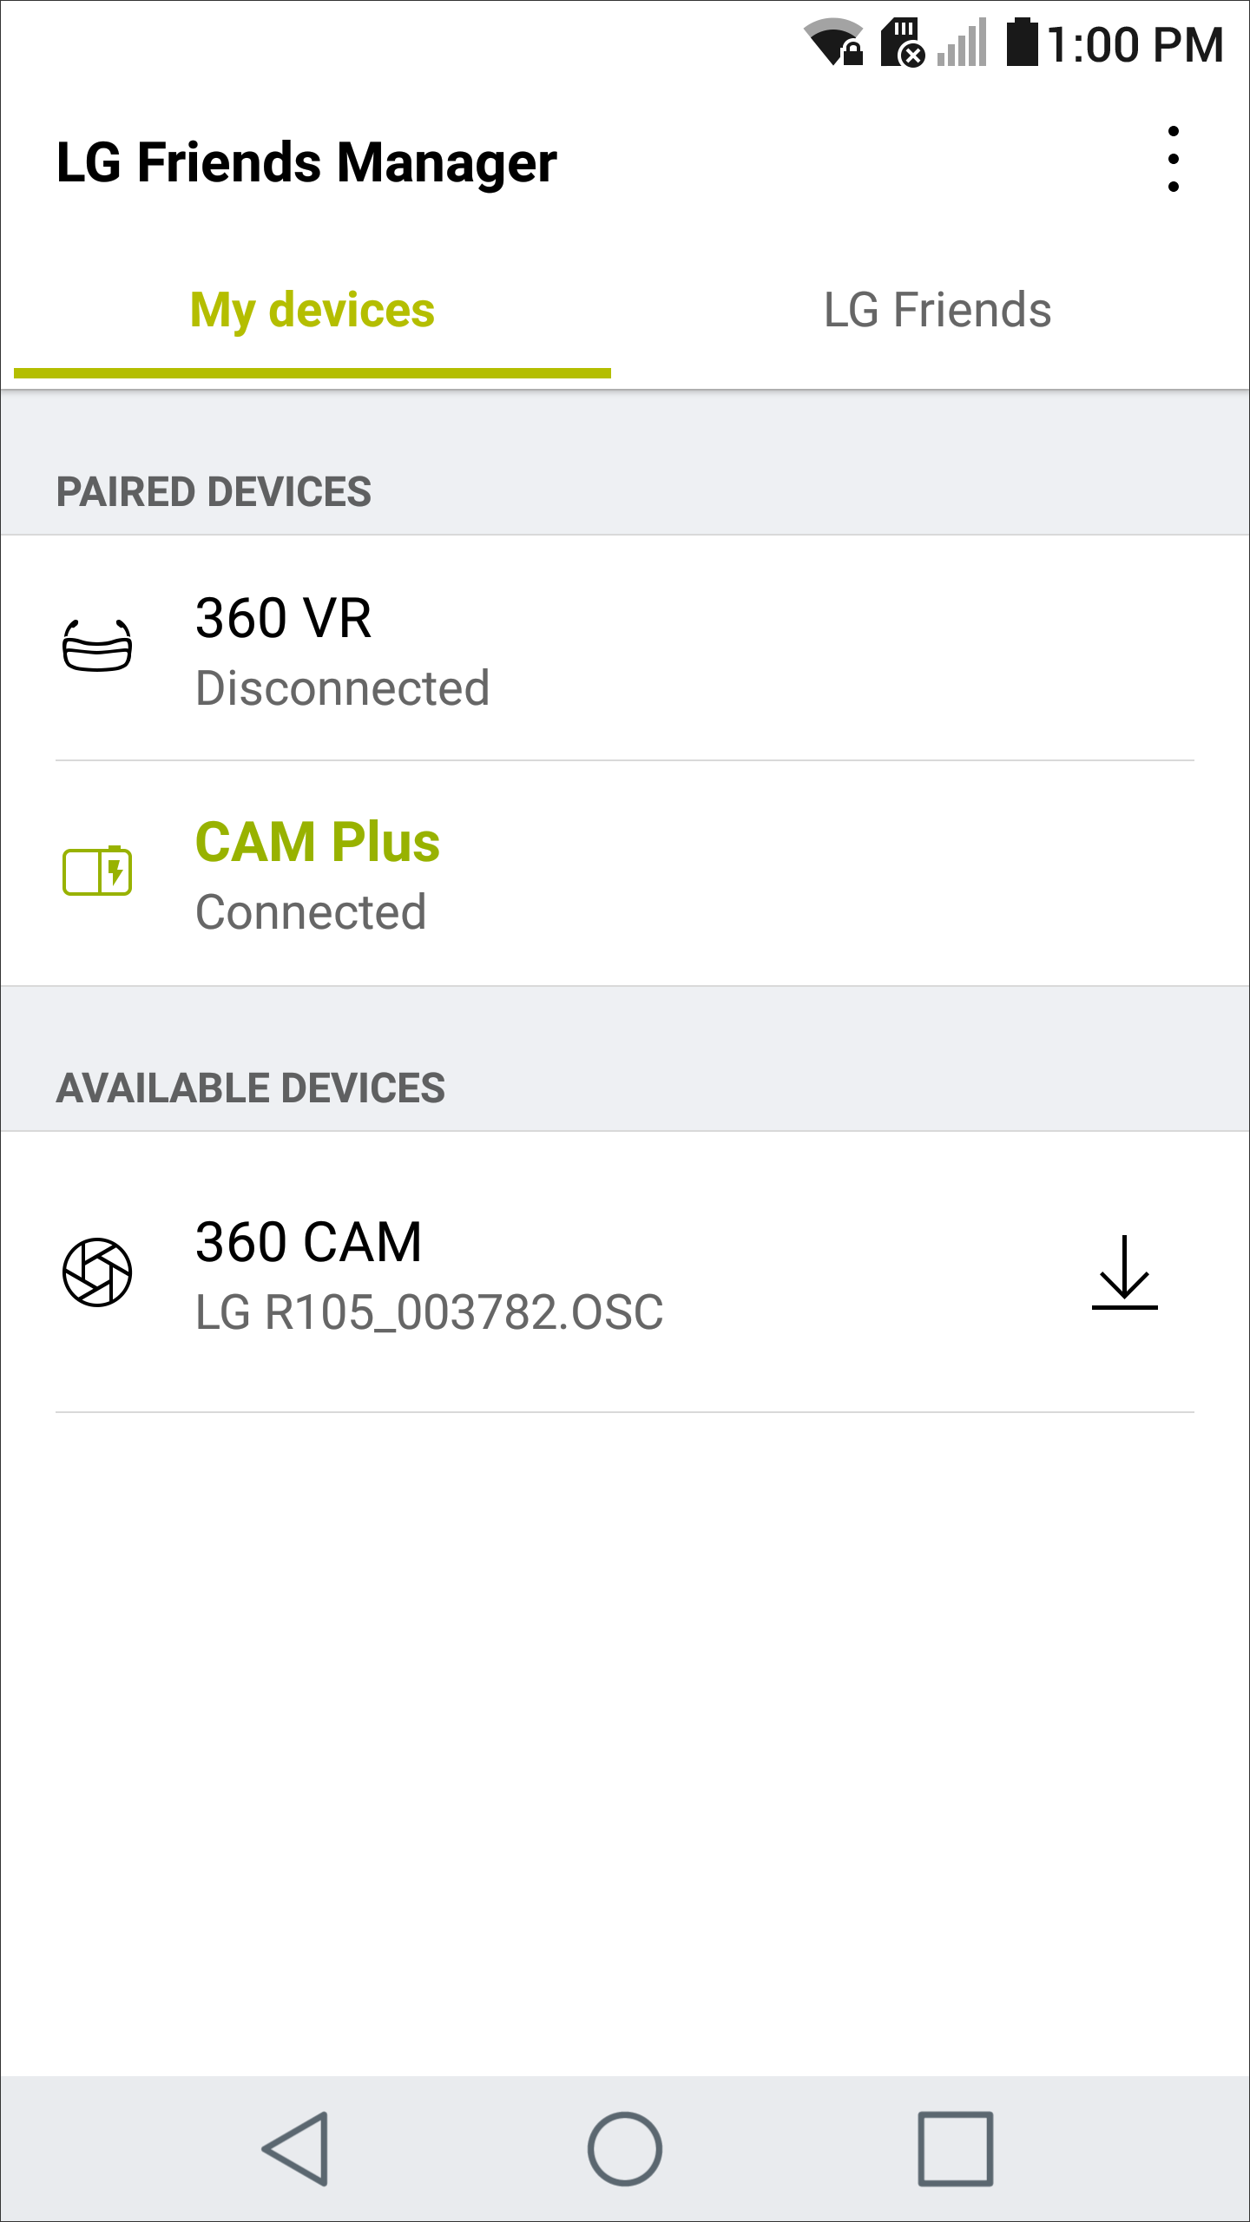The height and width of the screenshot is (2222, 1250).
Task: Tap the 360 CAM aperture icon
Action: pos(97,1272)
